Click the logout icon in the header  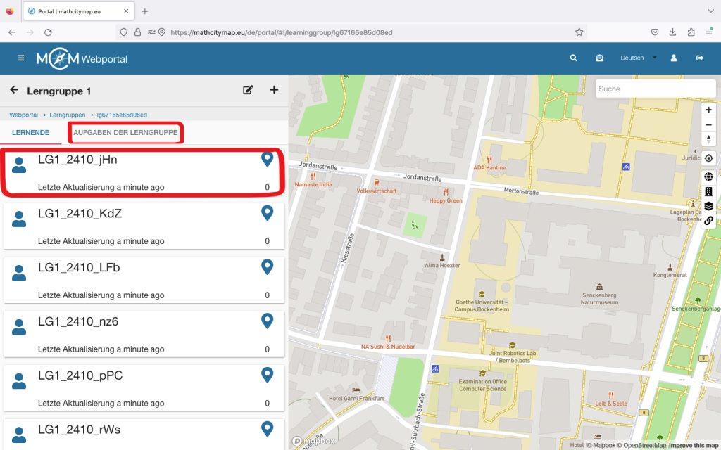coord(700,58)
